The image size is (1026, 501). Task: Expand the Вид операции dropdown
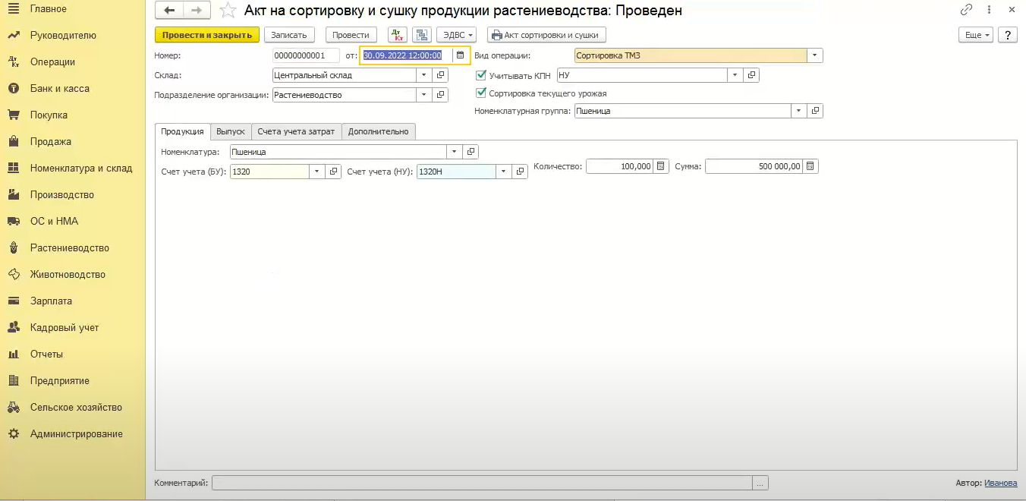(814, 55)
